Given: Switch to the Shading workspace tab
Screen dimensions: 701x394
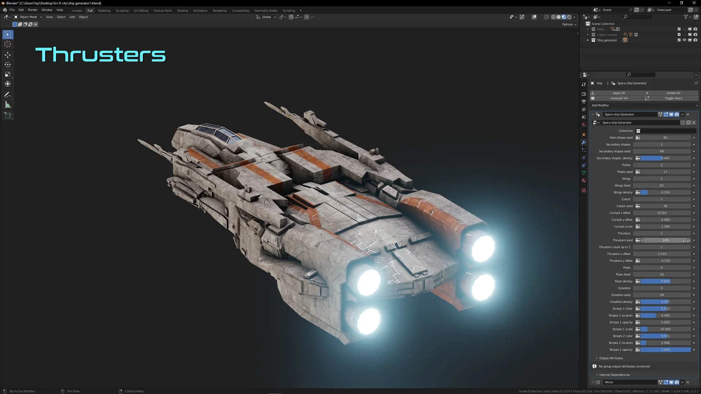Looking at the screenshot, I should (x=182, y=10).
